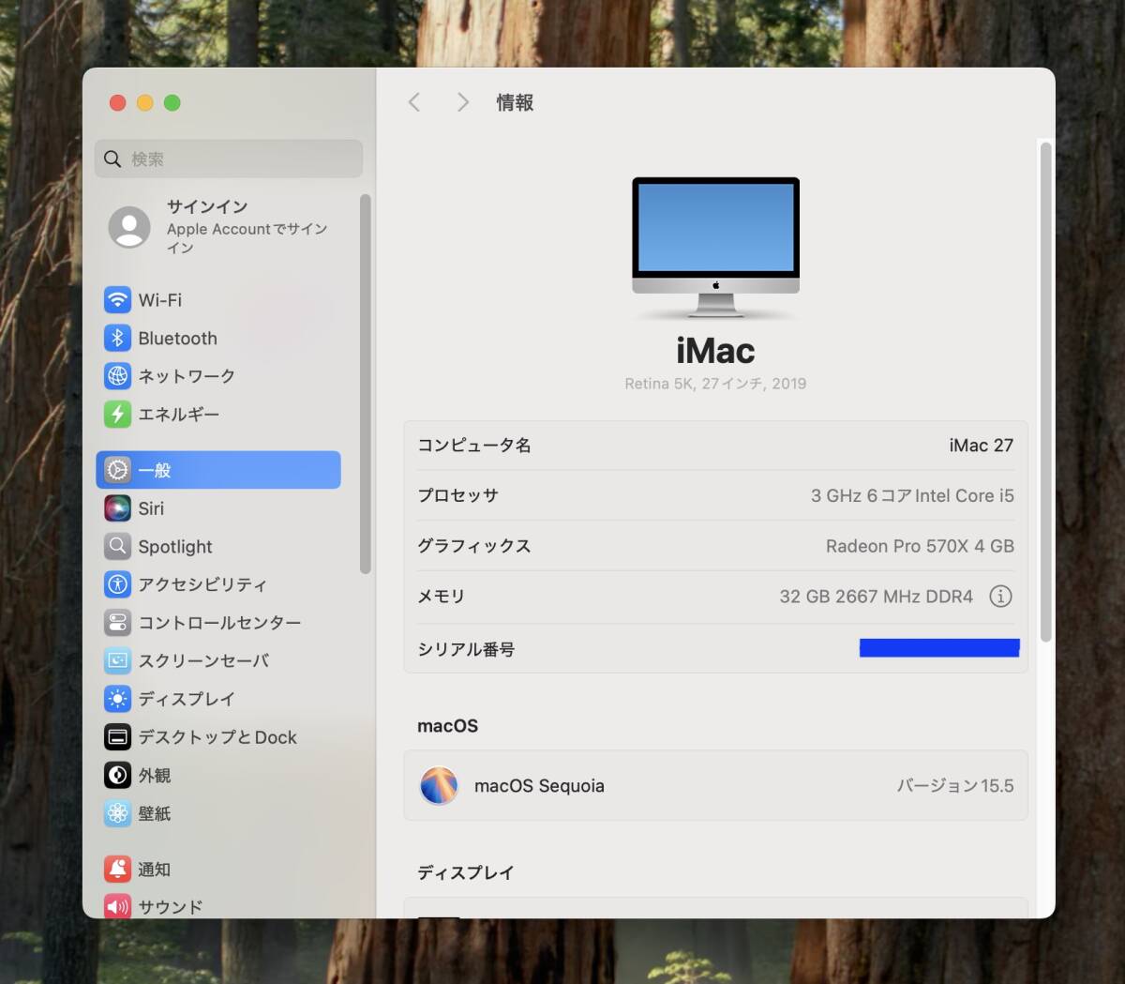This screenshot has height=984, width=1125.
Task: Click the アクセシビリティ icon
Action: (117, 584)
